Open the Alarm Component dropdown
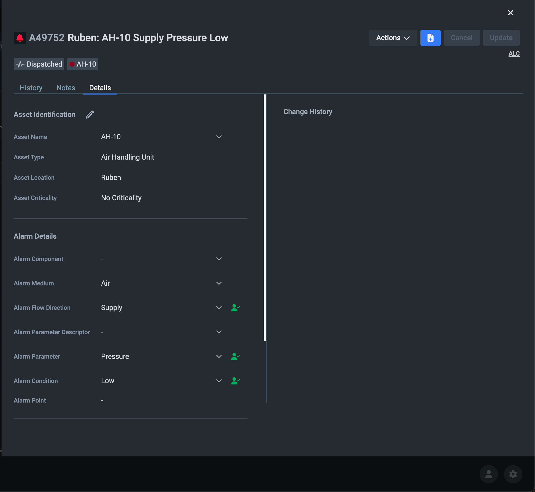Screen dimensions: 535x492 click(219, 259)
